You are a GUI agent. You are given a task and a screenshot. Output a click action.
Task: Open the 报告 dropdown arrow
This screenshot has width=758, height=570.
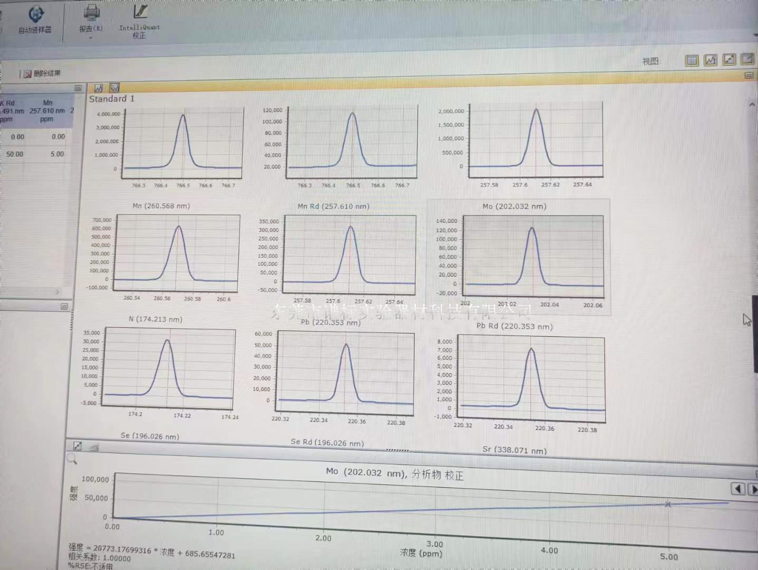[x=91, y=38]
